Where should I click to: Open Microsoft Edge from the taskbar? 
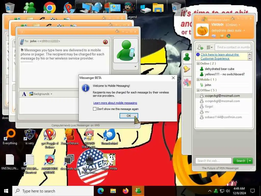pos(100,191)
